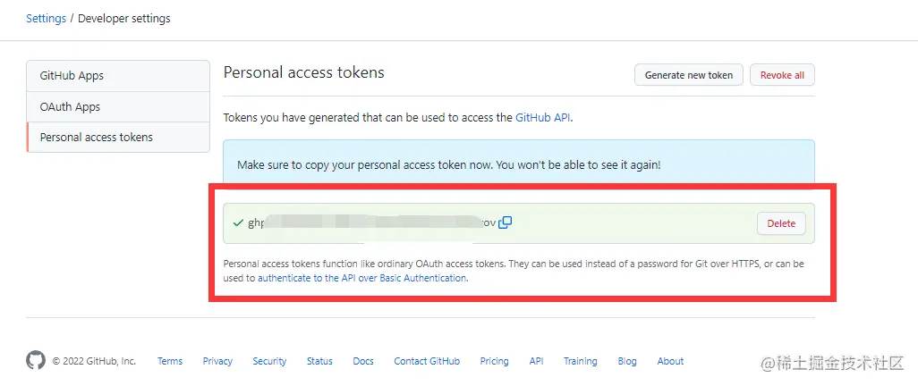
Task: Open the Terms footer link
Action: pyautogui.click(x=170, y=361)
